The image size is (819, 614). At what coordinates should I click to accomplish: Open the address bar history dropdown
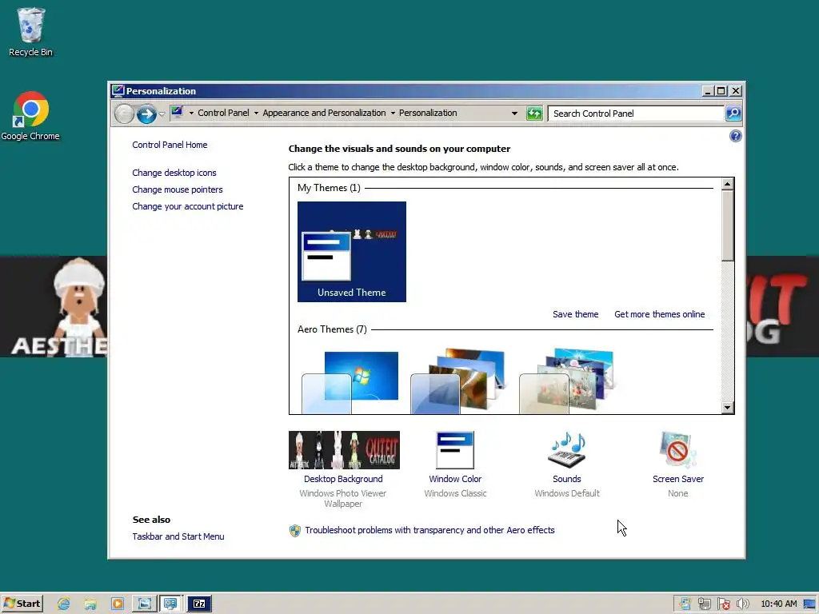pyautogui.click(x=514, y=114)
